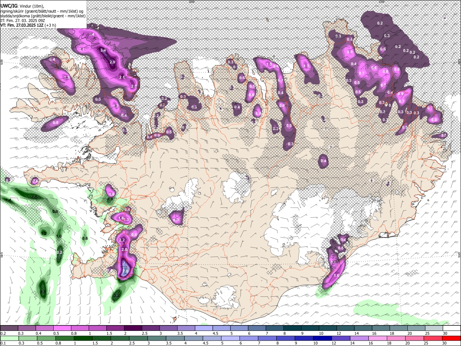Pick the light lavender snow swatch 4 to 4.5

coord(204,328)
